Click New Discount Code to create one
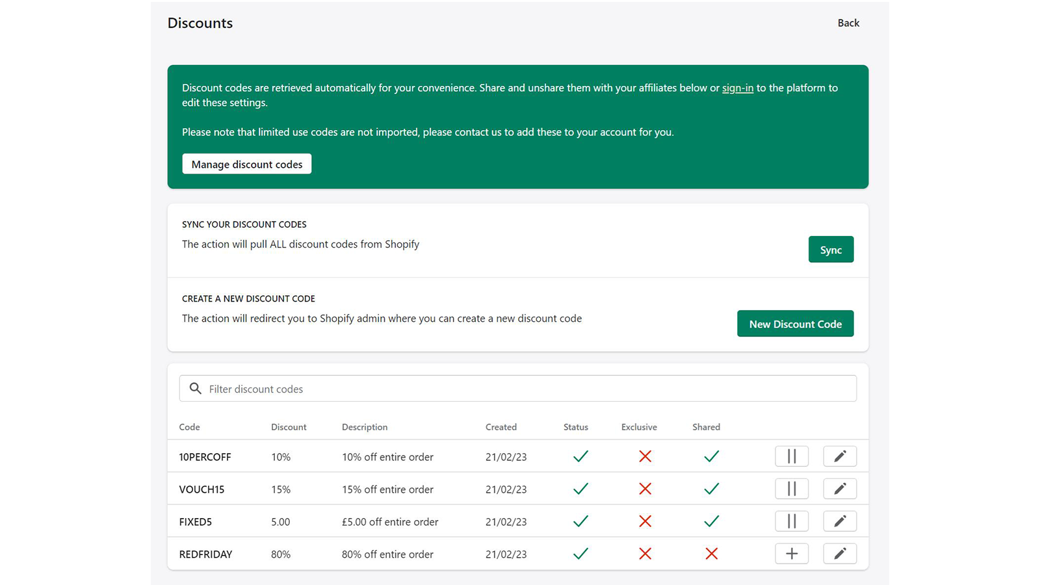Image resolution: width=1040 pixels, height=585 pixels. (x=795, y=323)
